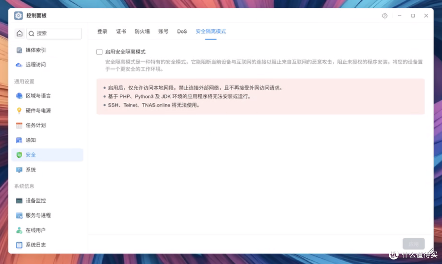Click the 在线用户 person icon
442x264 pixels.
(19, 230)
